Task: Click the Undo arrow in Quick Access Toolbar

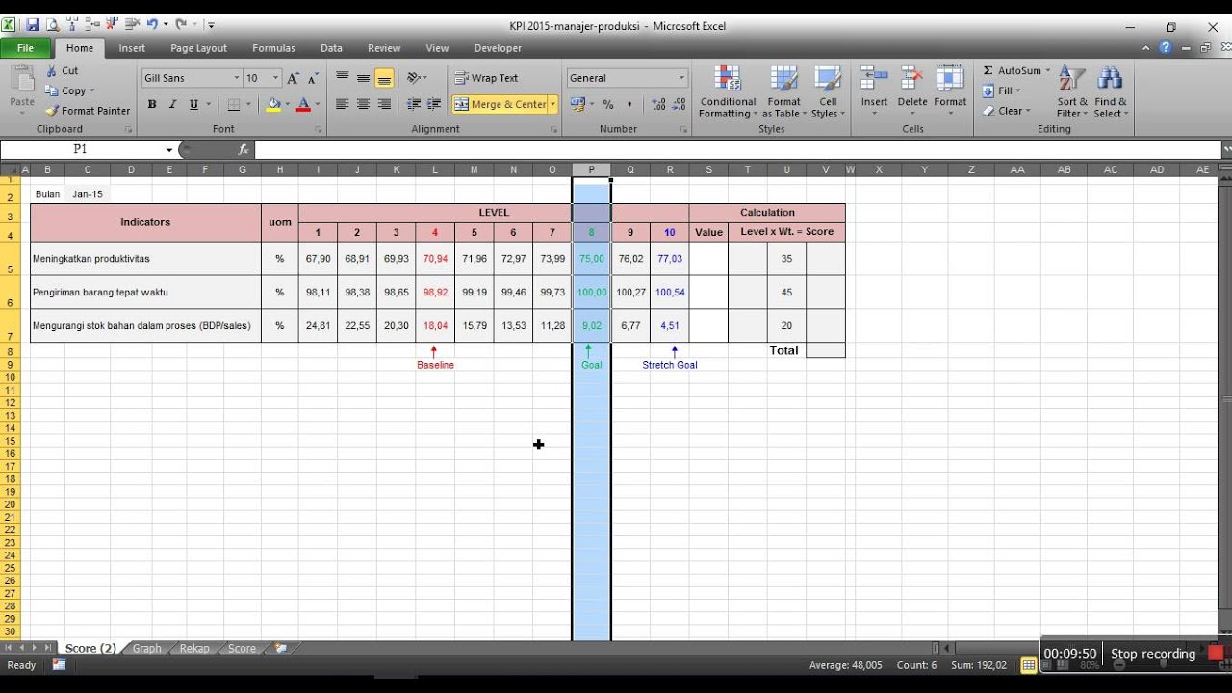Action: point(151,25)
